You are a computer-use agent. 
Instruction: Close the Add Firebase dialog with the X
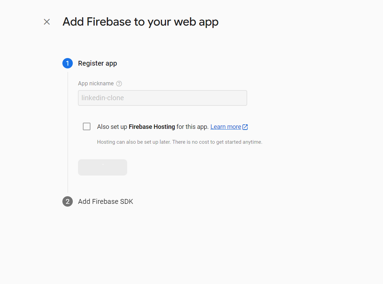[x=47, y=22]
